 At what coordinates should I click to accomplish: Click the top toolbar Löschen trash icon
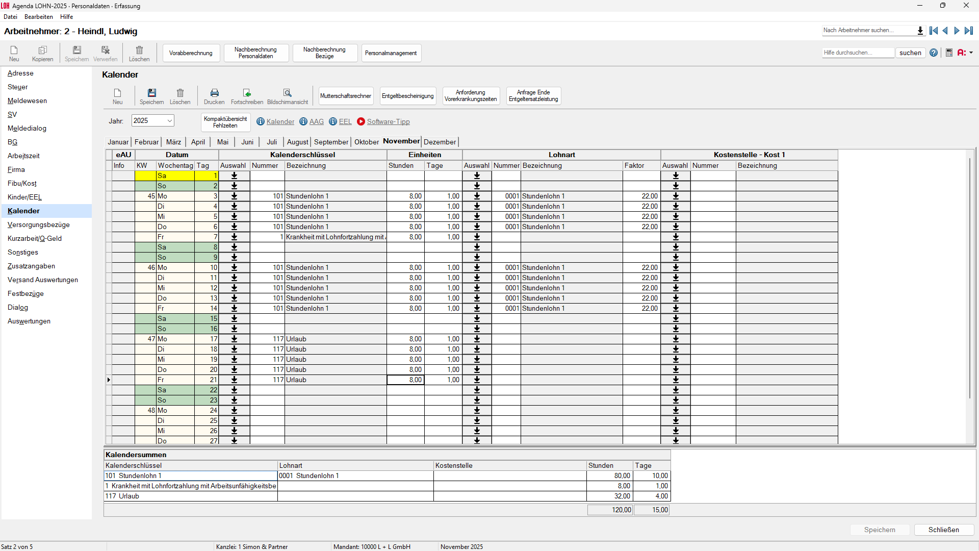coord(139,51)
